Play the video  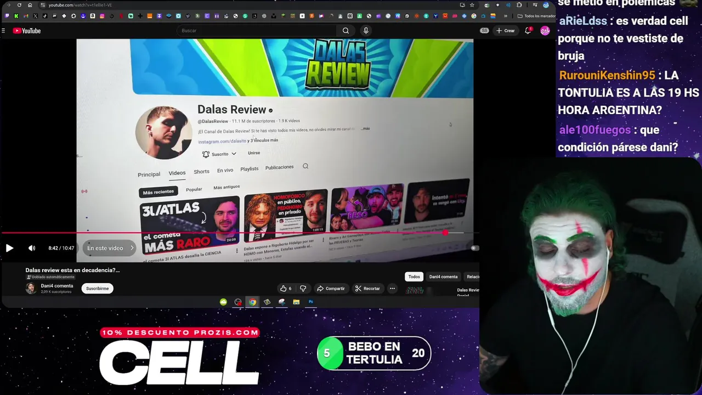click(x=9, y=248)
